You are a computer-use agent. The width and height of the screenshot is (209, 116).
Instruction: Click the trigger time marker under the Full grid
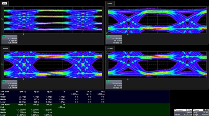pos(23,34)
